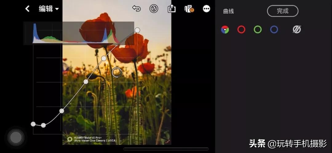The image size is (332, 153).
Task: Tap the share export icon
Action: click(172, 9)
